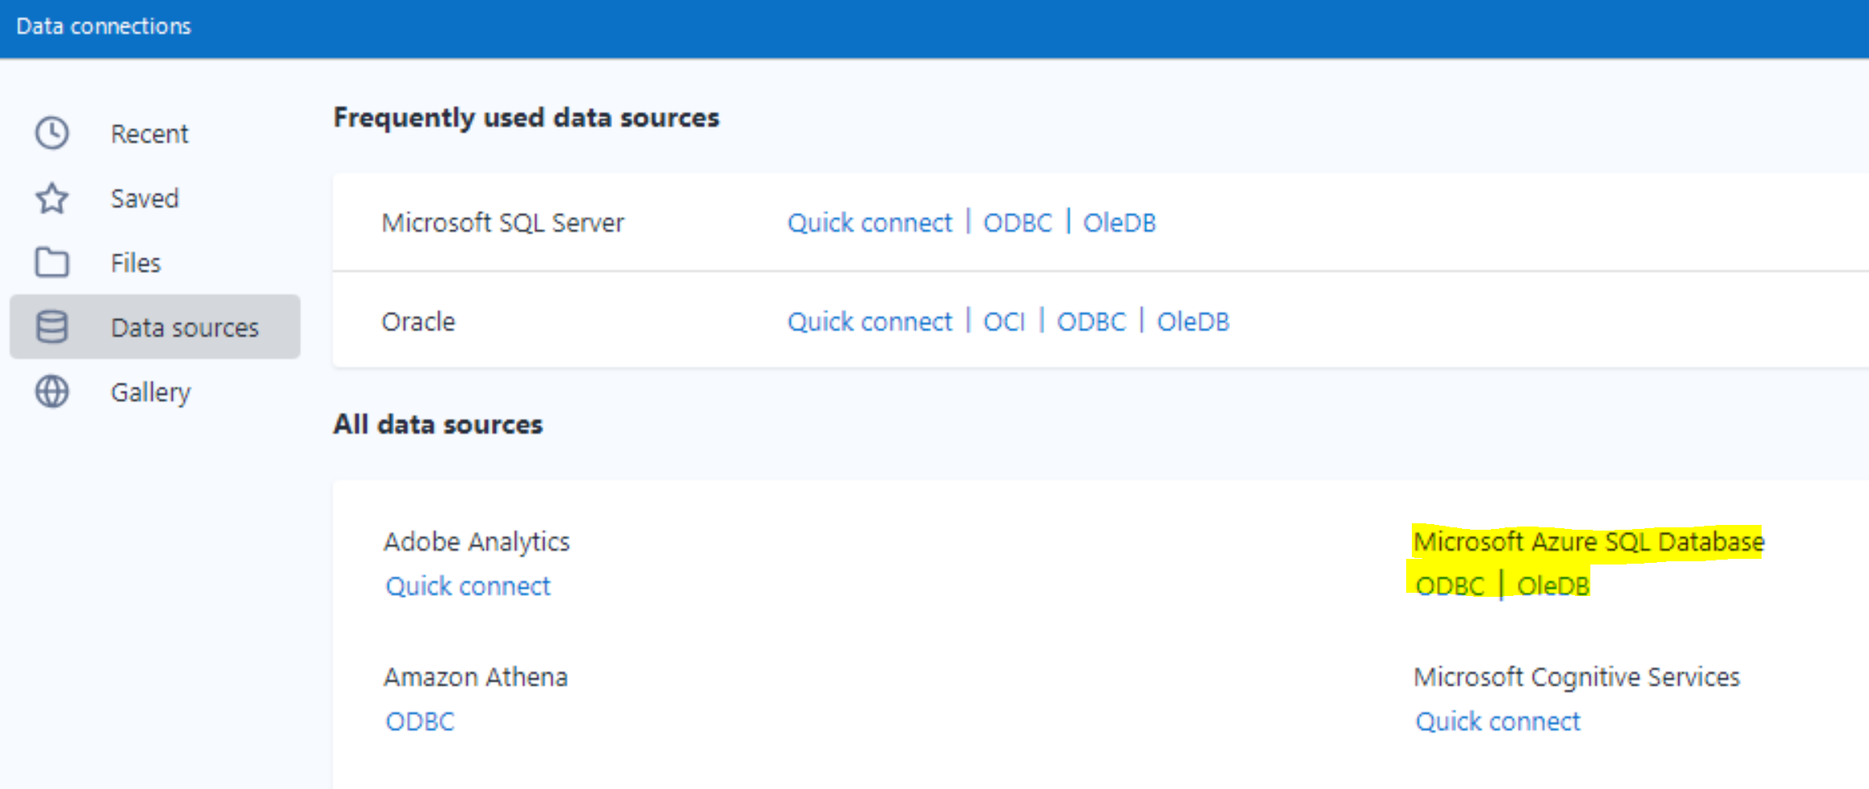Click OleDB link for Oracle
The image size is (1869, 789).
[x=1193, y=321]
